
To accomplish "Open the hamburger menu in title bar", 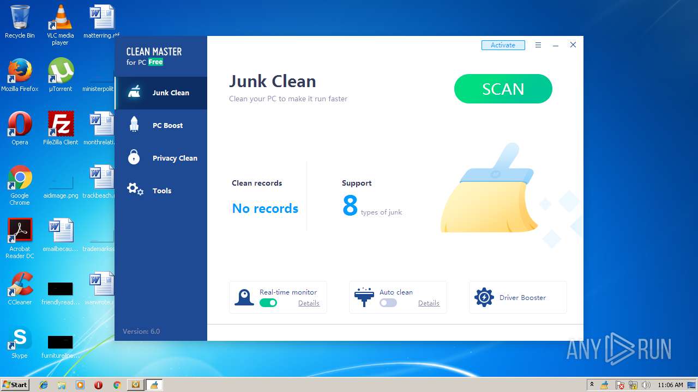I will click(538, 45).
